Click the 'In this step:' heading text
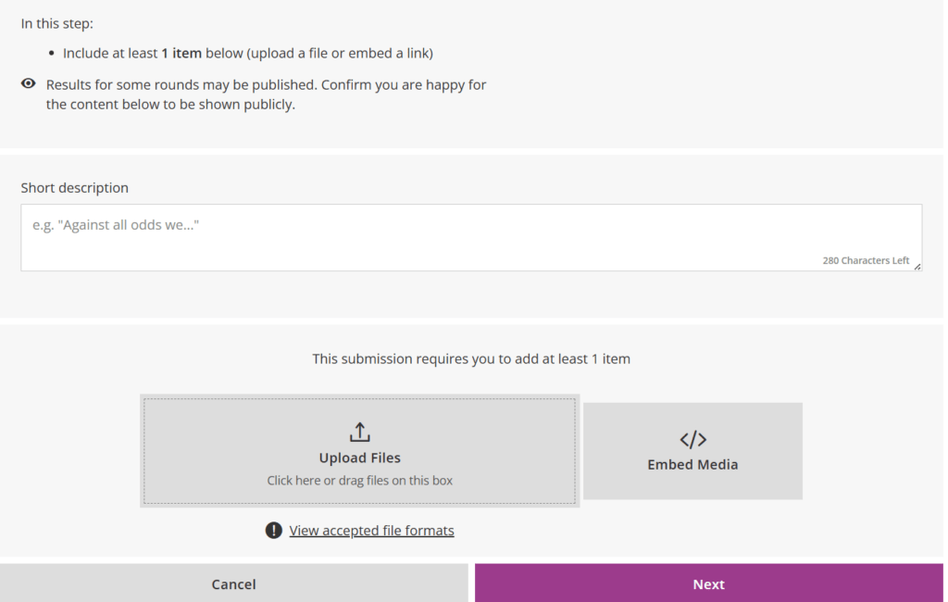 [57, 23]
